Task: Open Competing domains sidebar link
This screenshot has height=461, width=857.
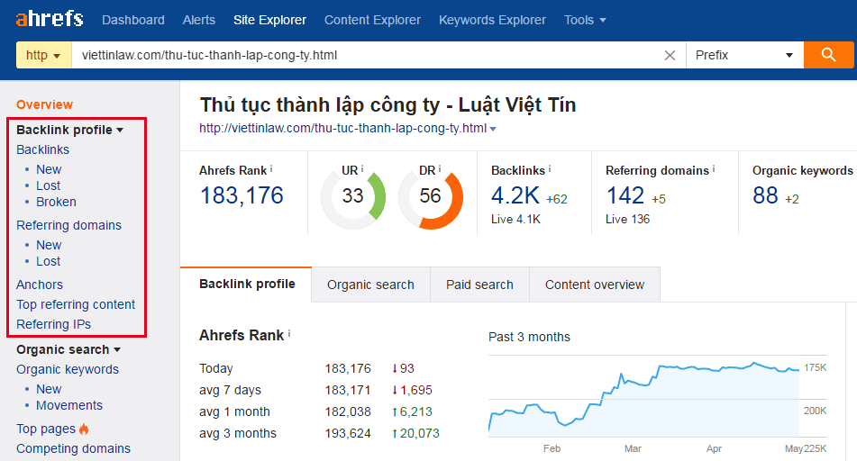Action: tap(73, 448)
